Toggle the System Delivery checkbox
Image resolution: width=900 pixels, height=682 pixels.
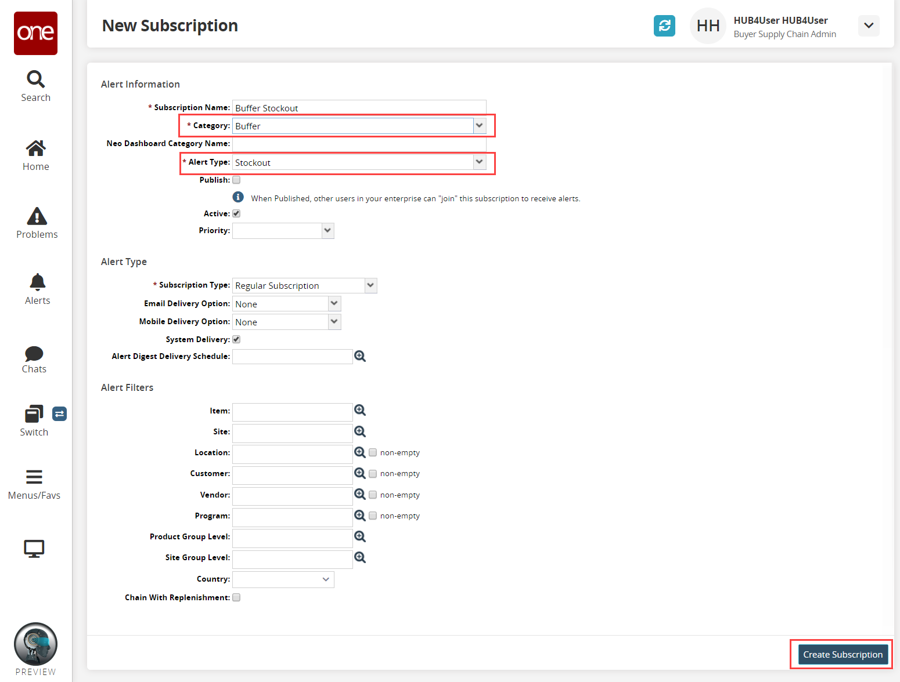tap(236, 339)
